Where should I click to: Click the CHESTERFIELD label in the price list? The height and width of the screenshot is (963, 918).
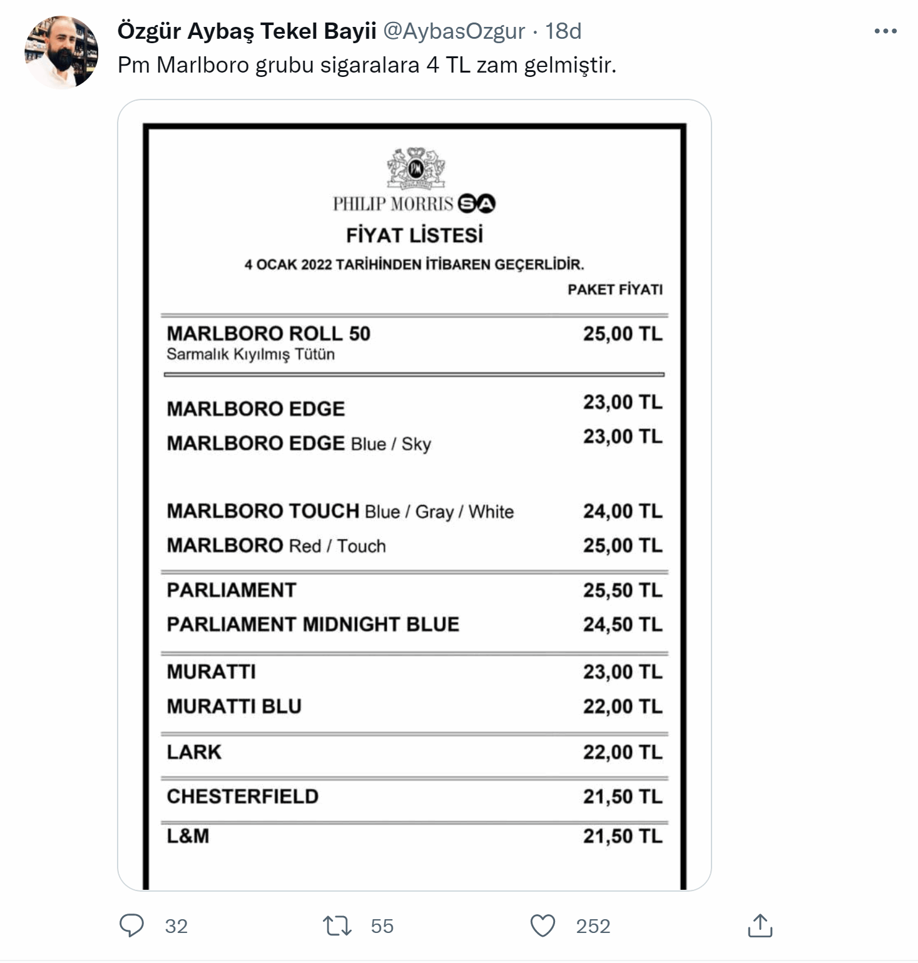[x=242, y=797]
